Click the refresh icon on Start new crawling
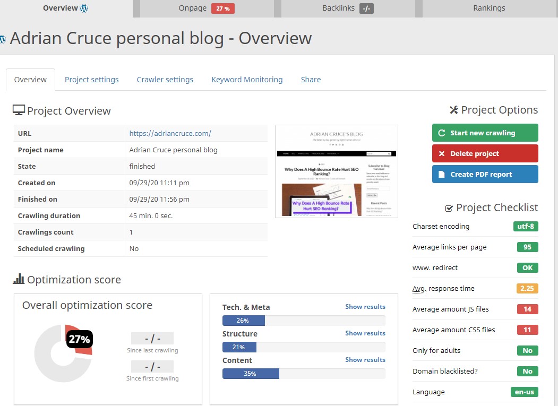 442,133
